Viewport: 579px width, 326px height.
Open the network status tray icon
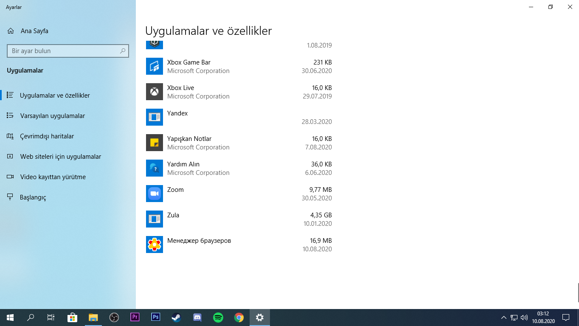[x=514, y=318]
